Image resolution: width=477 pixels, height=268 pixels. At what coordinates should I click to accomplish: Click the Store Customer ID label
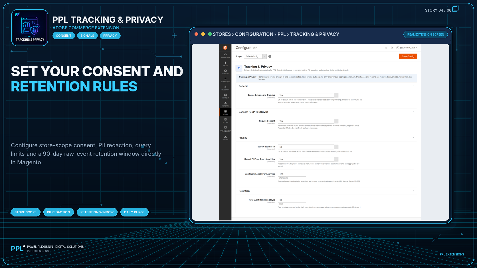coord(266,147)
